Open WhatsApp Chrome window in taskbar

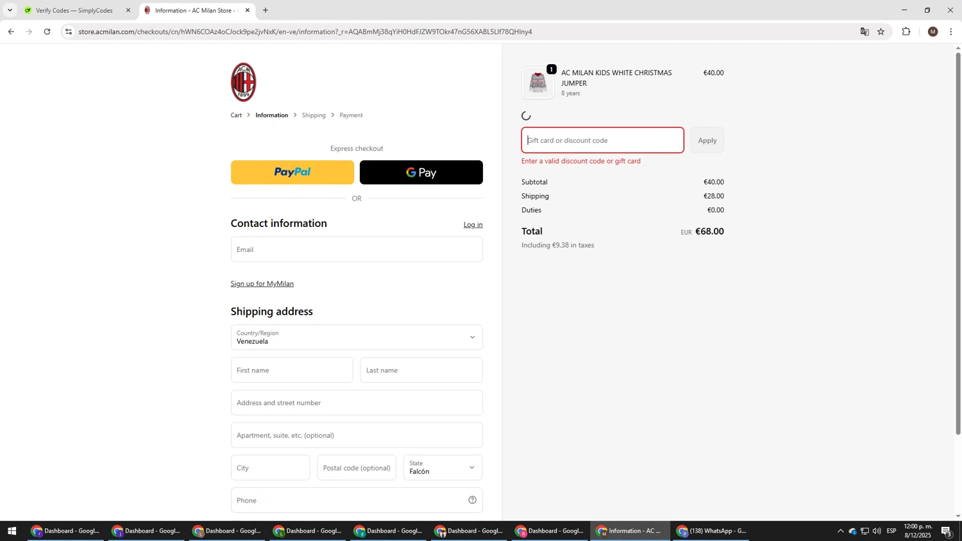712,531
